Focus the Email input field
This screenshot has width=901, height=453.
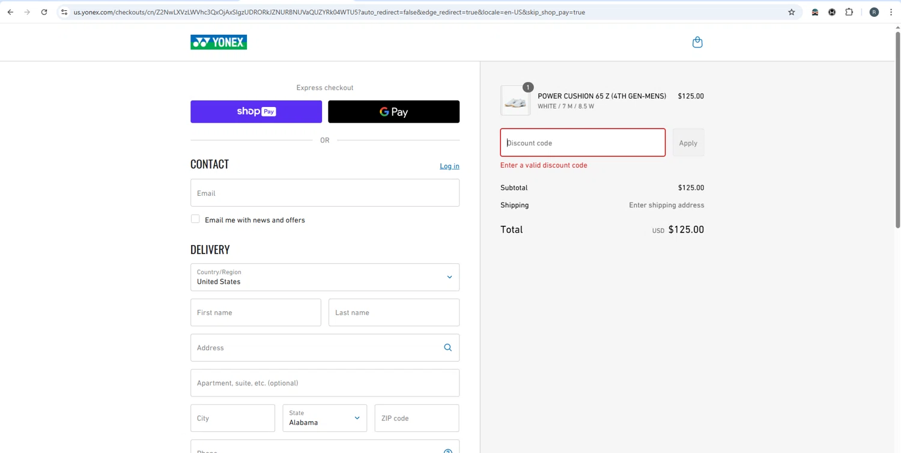pos(325,193)
